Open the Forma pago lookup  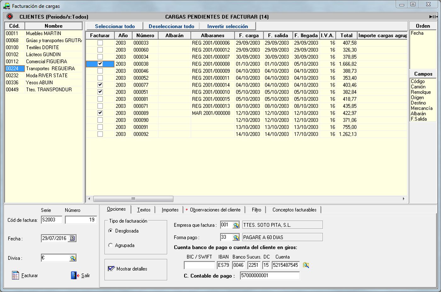(236, 238)
